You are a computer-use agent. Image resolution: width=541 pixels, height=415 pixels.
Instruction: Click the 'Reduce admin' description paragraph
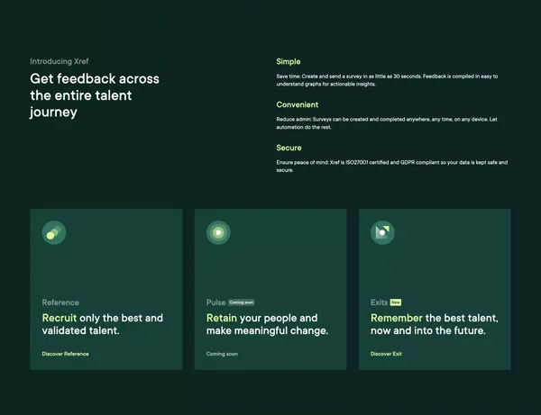[387, 123]
